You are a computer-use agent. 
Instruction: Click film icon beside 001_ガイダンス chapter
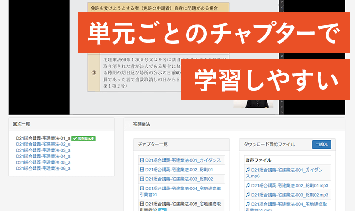(x=142, y=161)
